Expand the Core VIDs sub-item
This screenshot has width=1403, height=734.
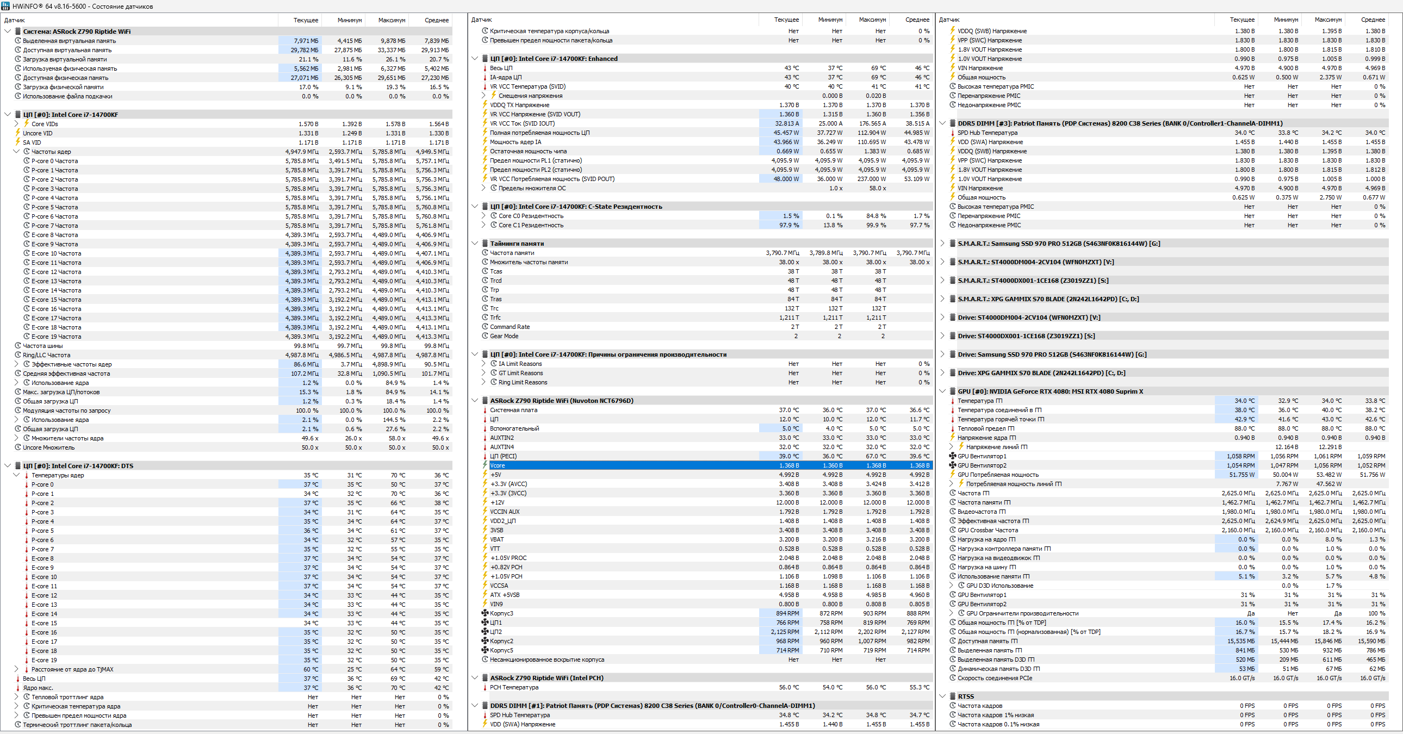tap(16, 124)
